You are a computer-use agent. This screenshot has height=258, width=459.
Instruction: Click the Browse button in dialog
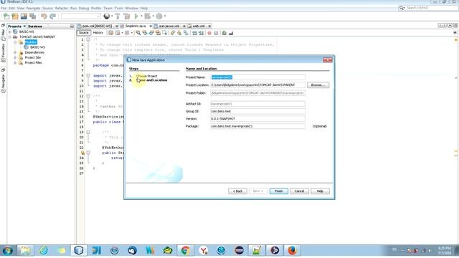(318, 85)
